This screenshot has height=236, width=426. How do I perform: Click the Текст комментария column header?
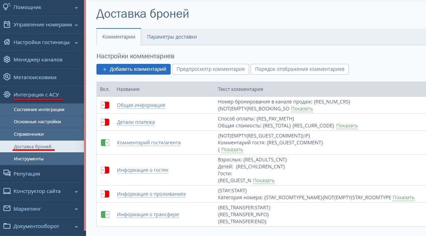tap(240, 89)
